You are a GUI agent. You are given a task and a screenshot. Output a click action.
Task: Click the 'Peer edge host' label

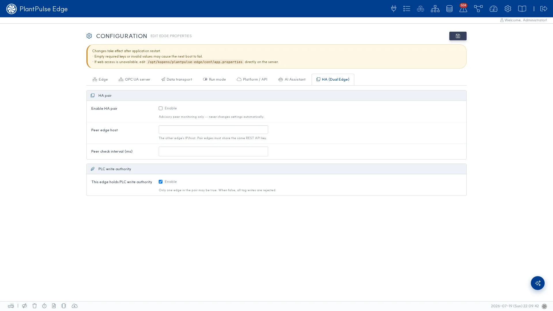tap(104, 130)
